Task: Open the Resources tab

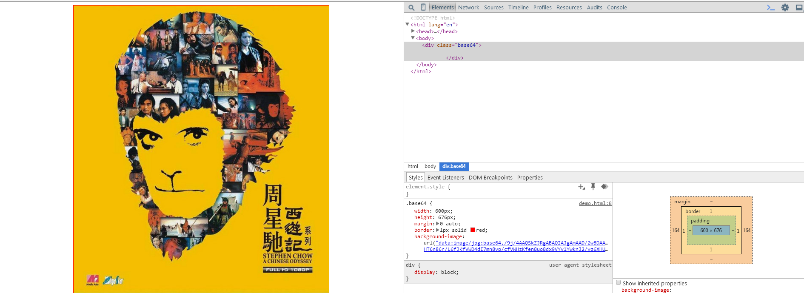Action: [569, 7]
